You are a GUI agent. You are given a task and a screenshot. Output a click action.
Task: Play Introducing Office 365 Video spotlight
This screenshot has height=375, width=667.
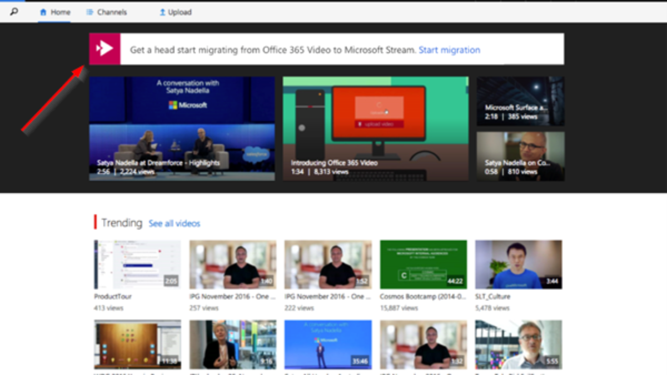(376, 128)
